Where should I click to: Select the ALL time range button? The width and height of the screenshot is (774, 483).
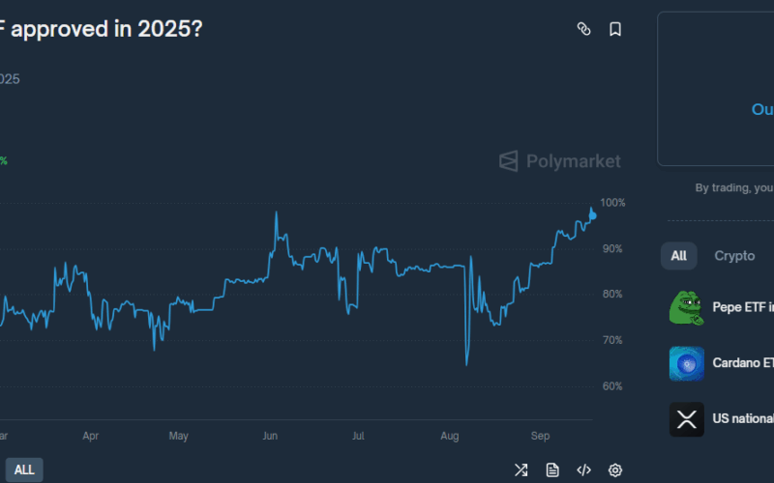(x=24, y=470)
